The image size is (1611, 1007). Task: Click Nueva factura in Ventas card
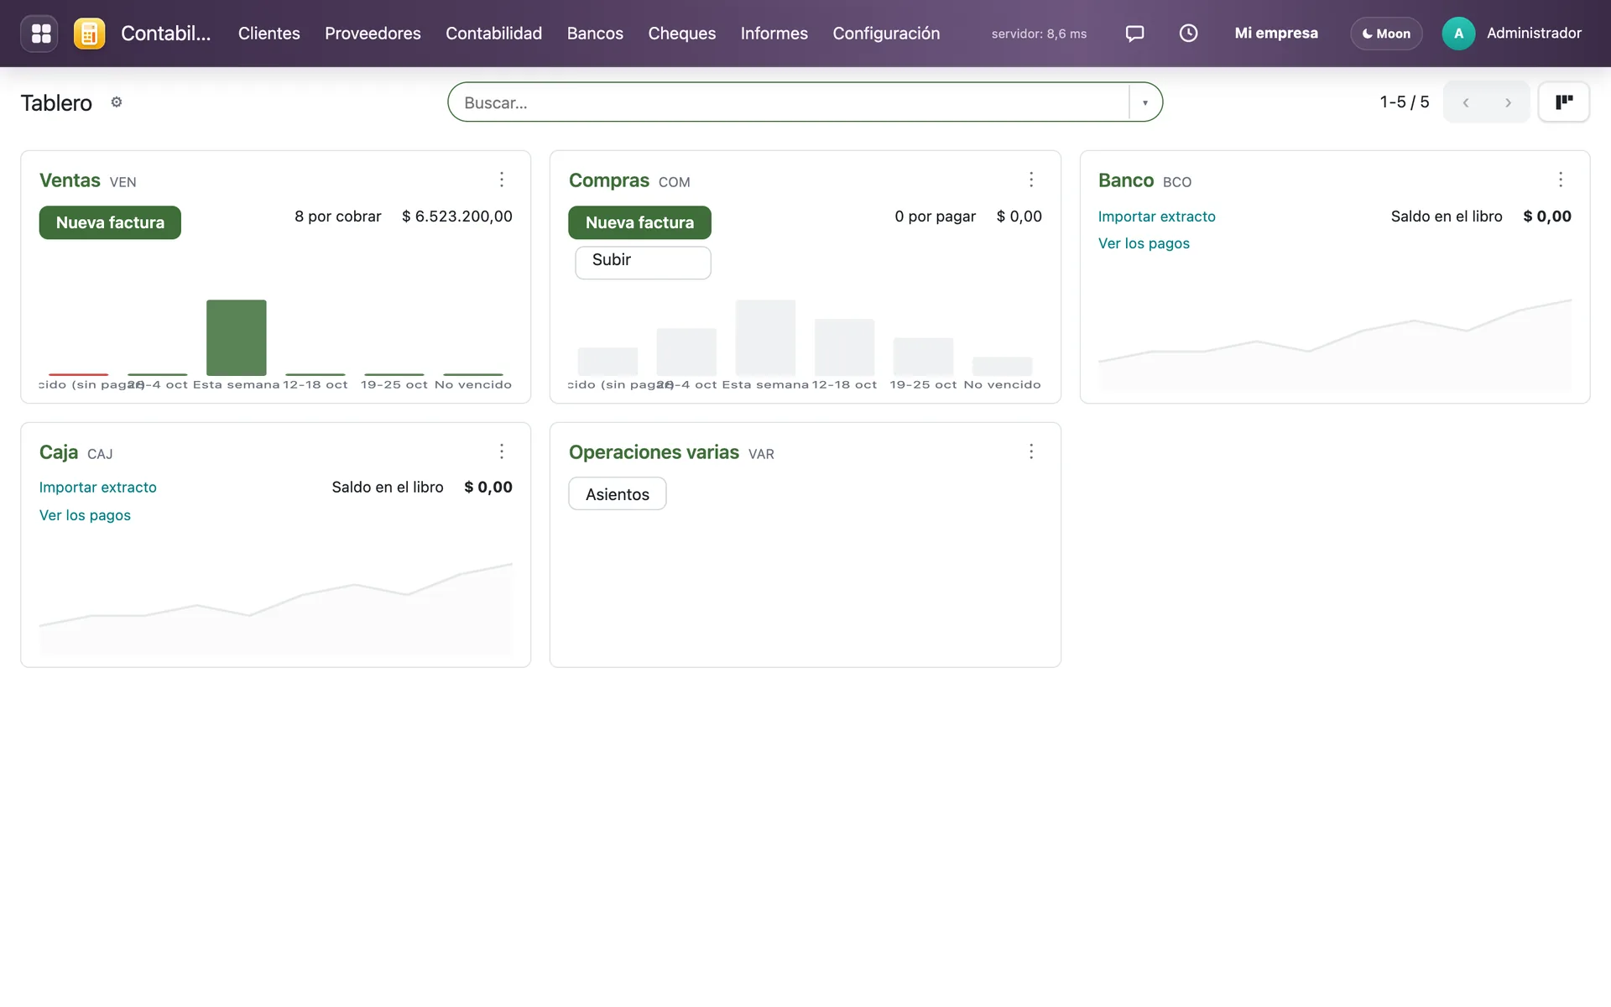click(110, 222)
